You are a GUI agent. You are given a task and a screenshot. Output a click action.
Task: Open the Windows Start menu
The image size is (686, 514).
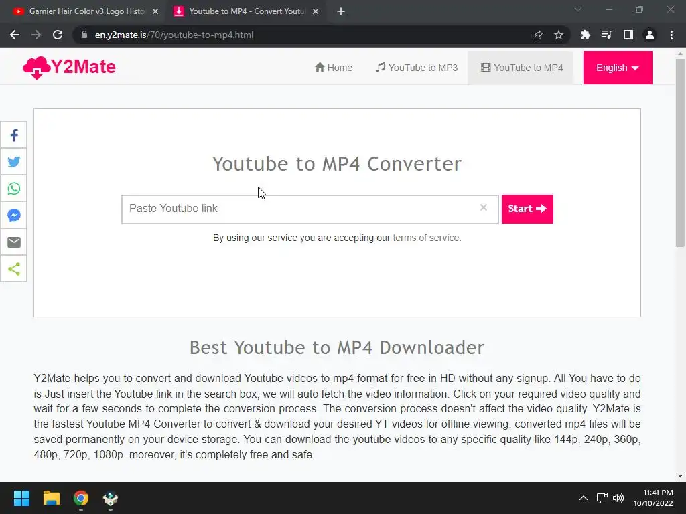click(x=21, y=498)
